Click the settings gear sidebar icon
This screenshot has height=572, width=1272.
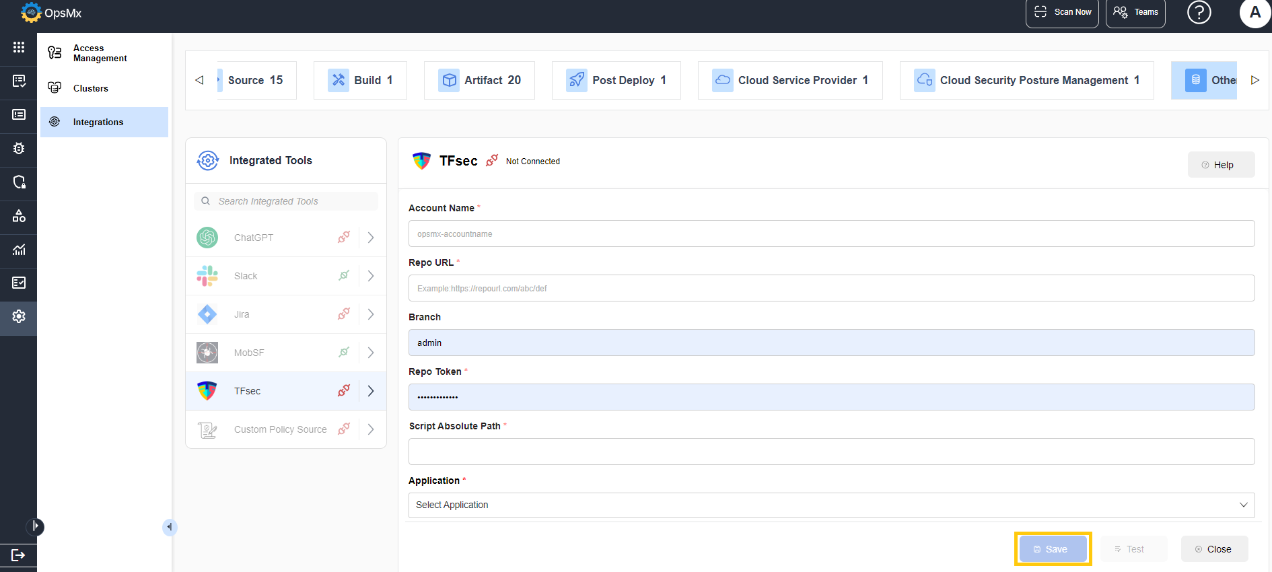tap(19, 316)
